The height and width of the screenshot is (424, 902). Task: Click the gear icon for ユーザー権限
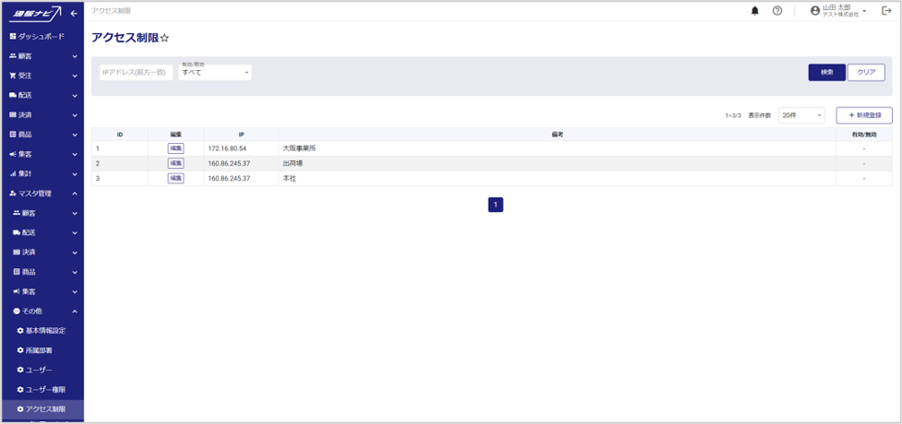(x=20, y=390)
